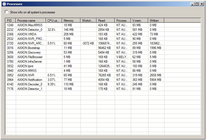Image resolution: width=206 pixels, height=140 pixels.
Task: Click PID 3952 cell
Action: [10, 75]
